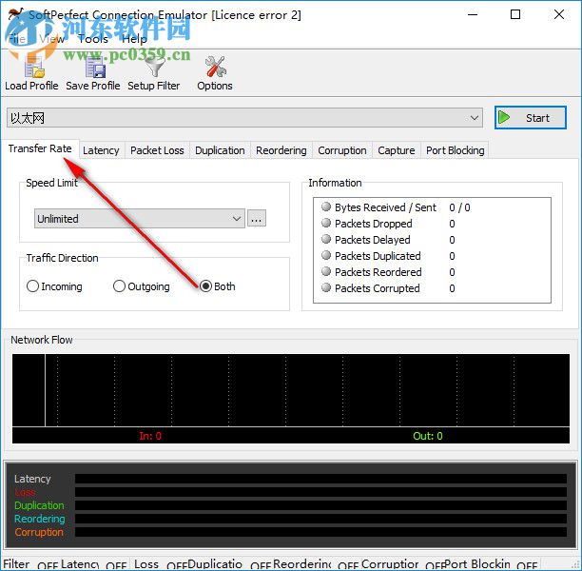Image resolution: width=582 pixels, height=571 pixels.
Task: Open the File menu
Action: pos(17,39)
